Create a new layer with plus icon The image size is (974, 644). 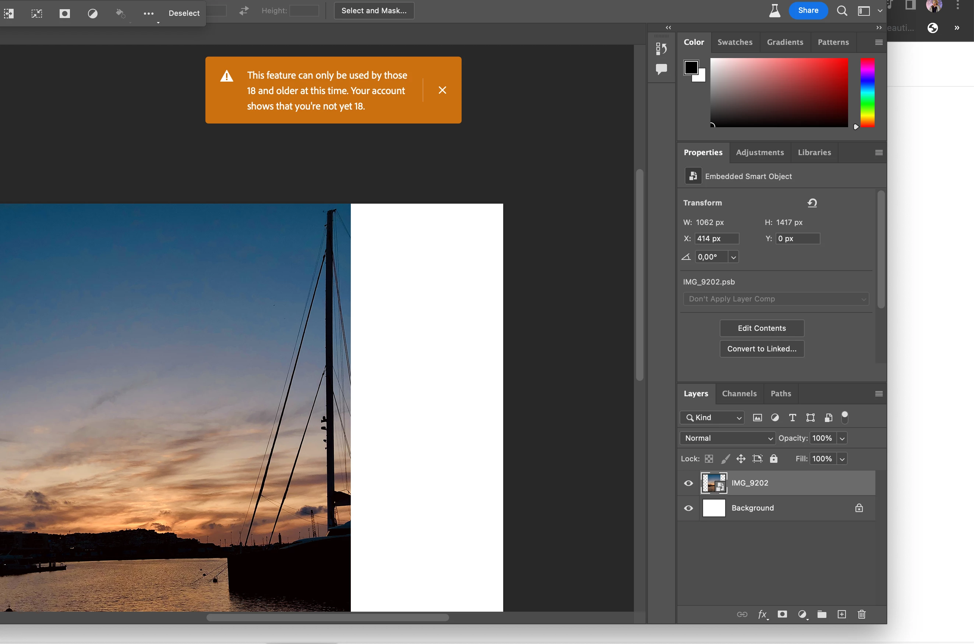tap(841, 614)
